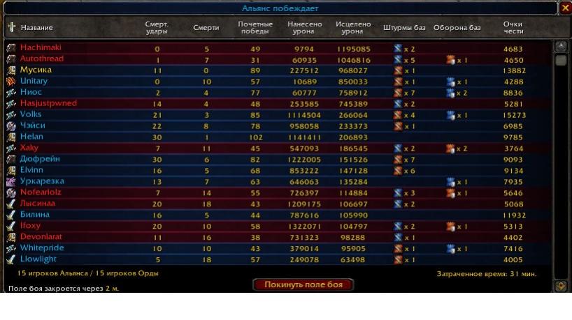Image resolution: width=572 pixels, height=320 pixels.
Task: Sort by Нанесено урона column
Action: click(x=305, y=28)
